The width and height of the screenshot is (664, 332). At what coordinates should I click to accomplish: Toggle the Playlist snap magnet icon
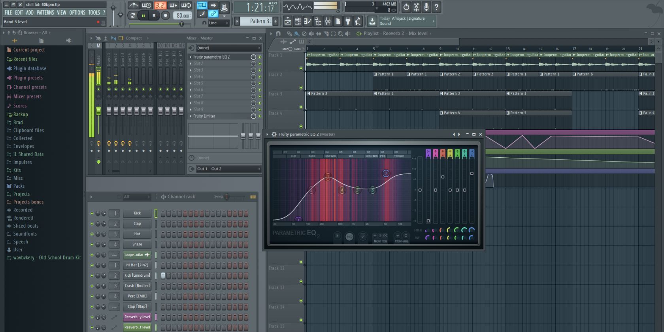(278, 34)
